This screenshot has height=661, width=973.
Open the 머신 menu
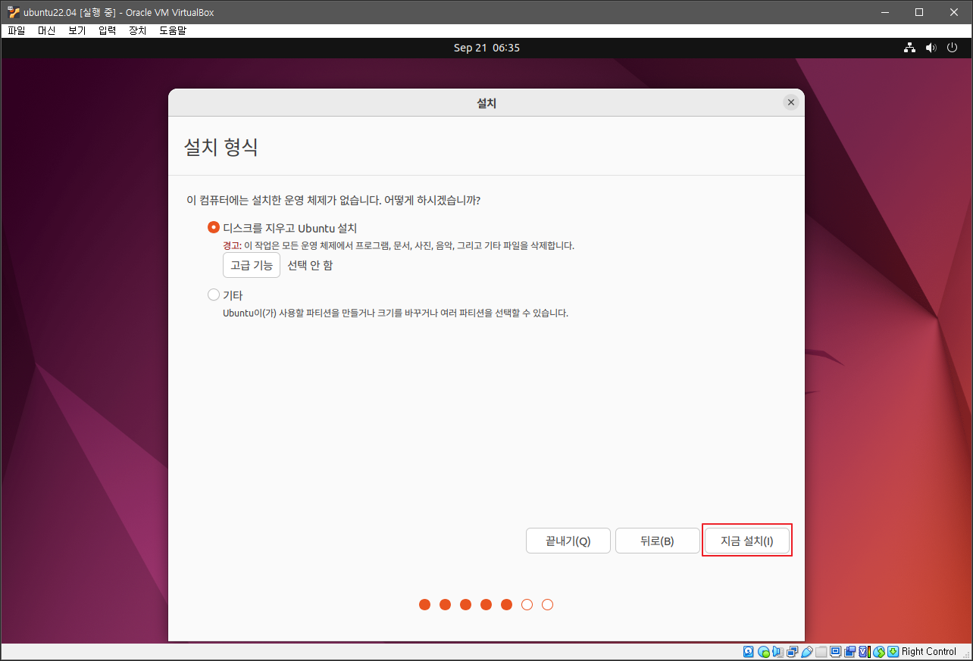click(47, 31)
